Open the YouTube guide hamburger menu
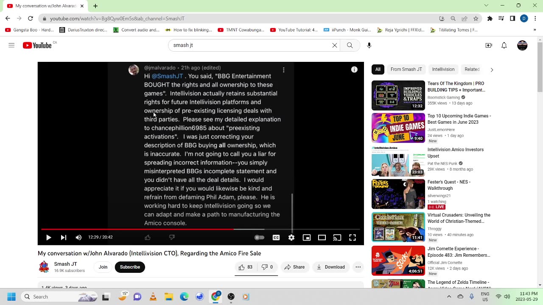Viewport: 543px width, 305px height. click(11, 45)
